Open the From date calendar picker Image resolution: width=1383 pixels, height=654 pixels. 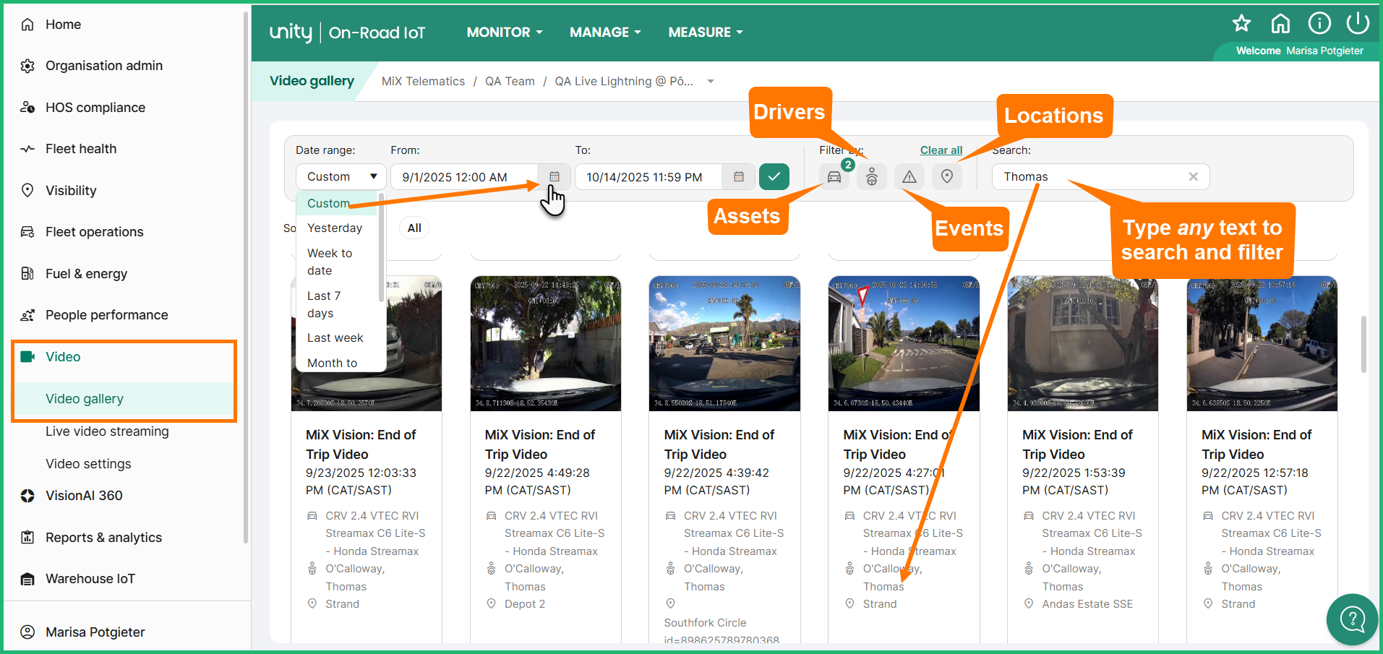[555, 177]
